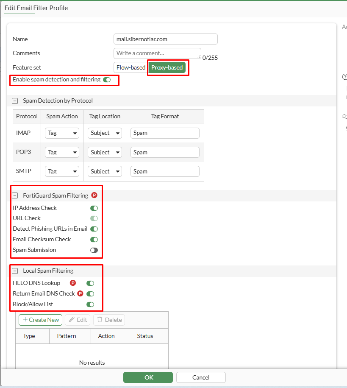The height and width of the screenshot is (388, 347).
Task: Toggle URL Check switch
Action: pyautogui.click(x=94, y=218)
